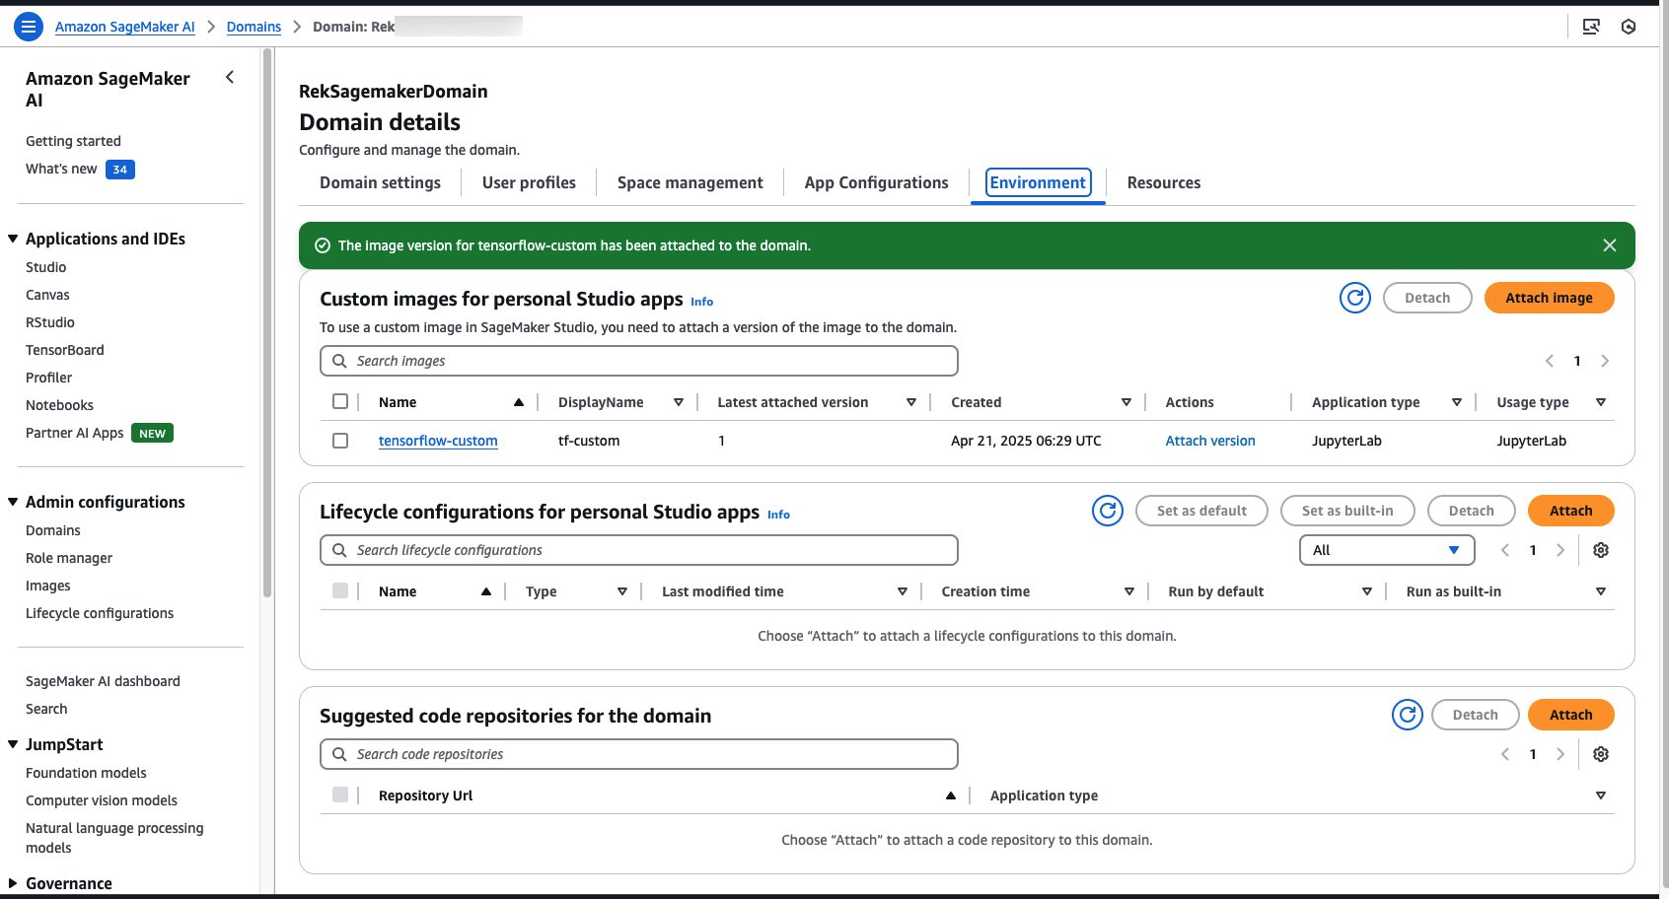The height and width of the screenshot is (899, 1669).
Task: Sort lifecycle configurations by Last modified time
Action: [x=903, y=591]
